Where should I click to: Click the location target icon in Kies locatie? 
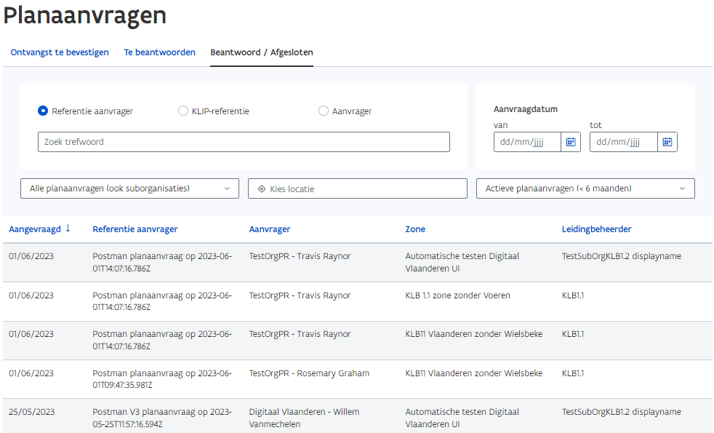pyautogui.click(x=262, y=189)
